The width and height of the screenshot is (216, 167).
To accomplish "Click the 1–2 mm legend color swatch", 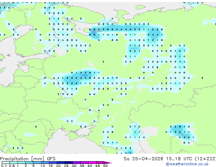I will (21, 163).
